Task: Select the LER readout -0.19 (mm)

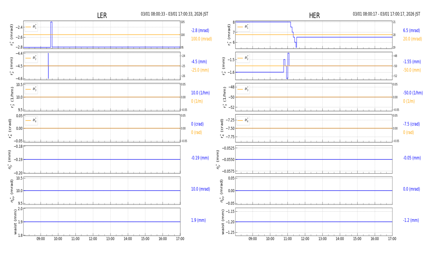Action: (200, 158)
